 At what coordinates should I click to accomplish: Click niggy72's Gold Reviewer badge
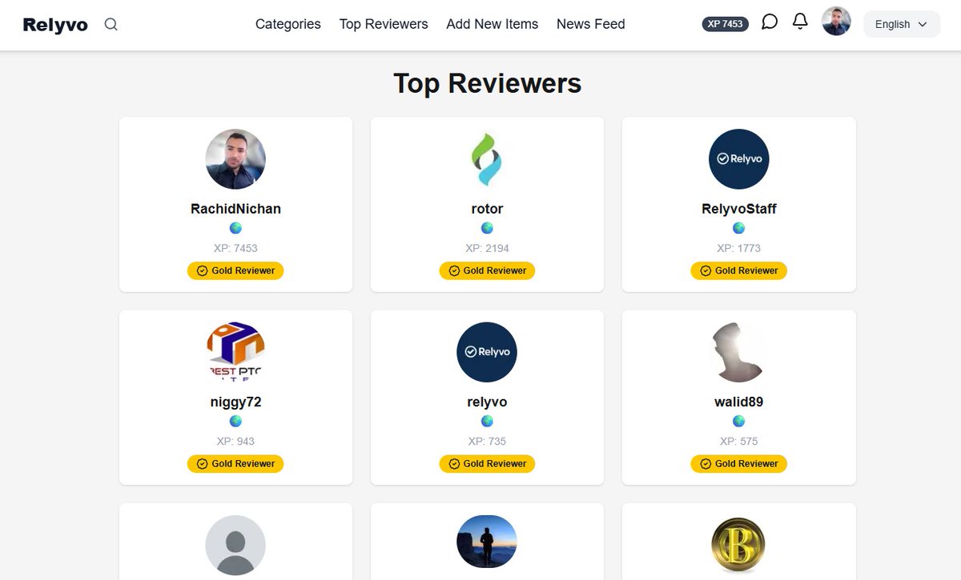tap(235, 463)
